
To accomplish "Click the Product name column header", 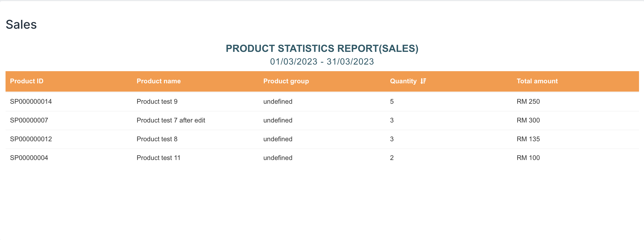I will tap(159, 81).
